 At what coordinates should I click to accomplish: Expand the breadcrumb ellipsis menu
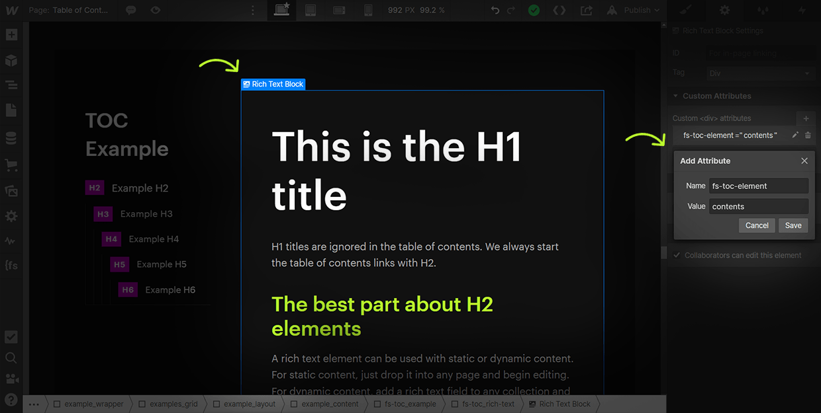[x=34, y=404]
